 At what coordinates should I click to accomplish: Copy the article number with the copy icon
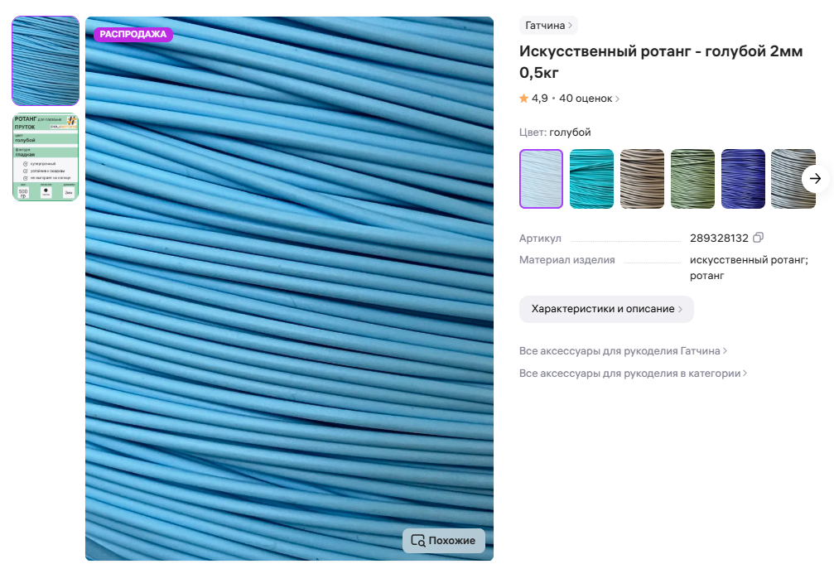coord(758,238)
